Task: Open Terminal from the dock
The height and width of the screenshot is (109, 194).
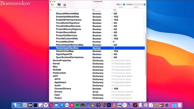Action: (x=35, y=105)
